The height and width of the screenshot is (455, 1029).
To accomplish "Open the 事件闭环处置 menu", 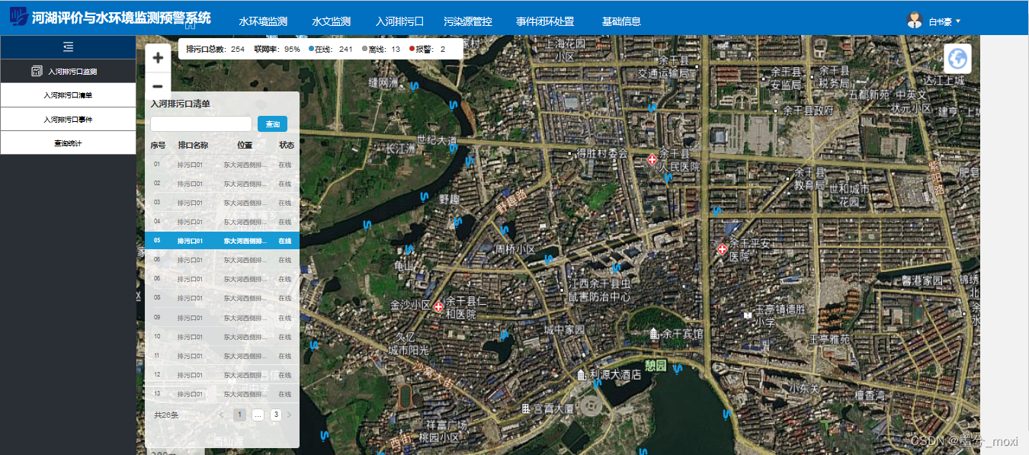I will click(545, 21).
